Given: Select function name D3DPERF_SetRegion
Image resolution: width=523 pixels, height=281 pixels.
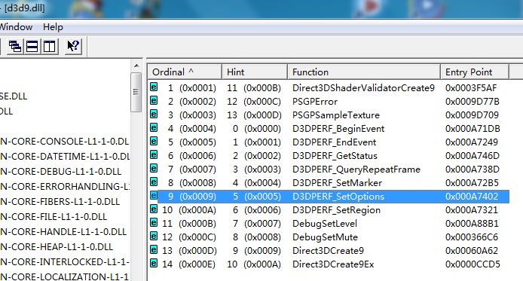Looking at the screenshot, I should (336, 210).
